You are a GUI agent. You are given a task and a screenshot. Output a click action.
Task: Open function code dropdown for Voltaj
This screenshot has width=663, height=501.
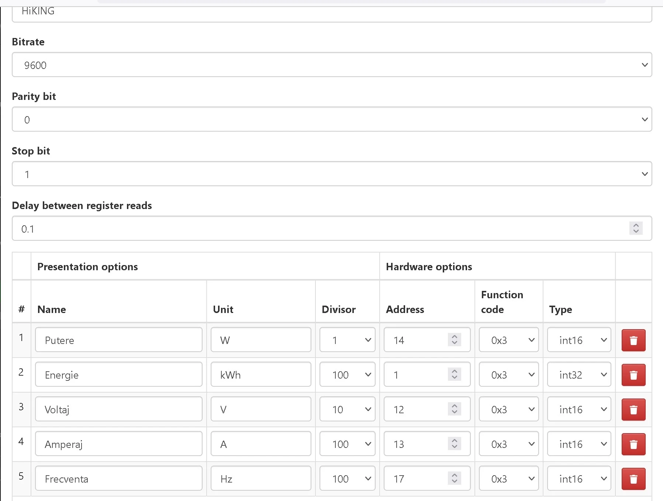click(508, 409)
